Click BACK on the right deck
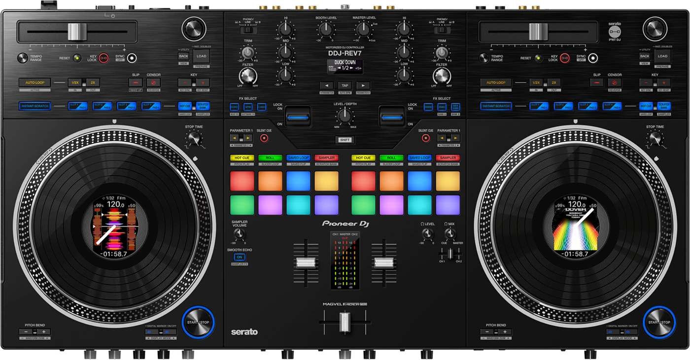Image resolution: width=690 pixels, height=360 pixels. (645, 56)
